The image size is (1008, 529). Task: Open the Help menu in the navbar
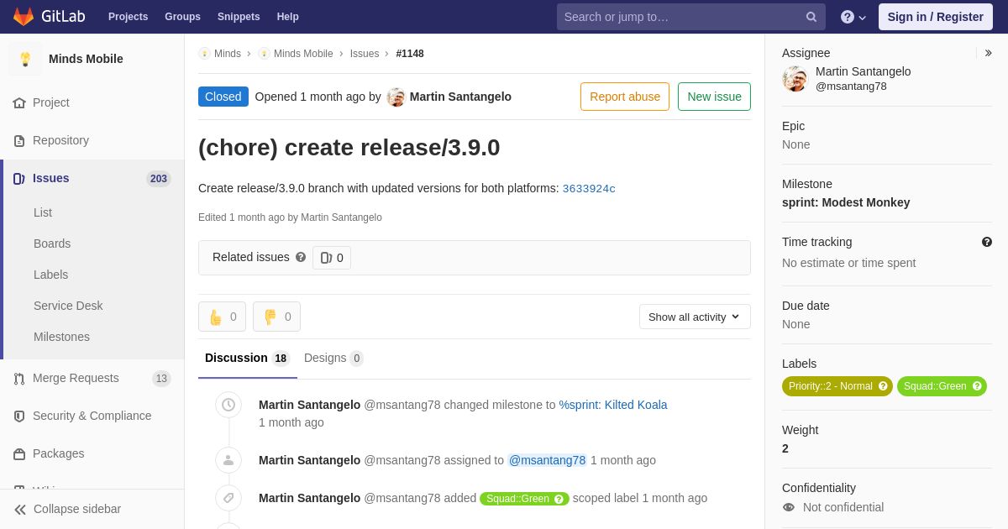288,17
